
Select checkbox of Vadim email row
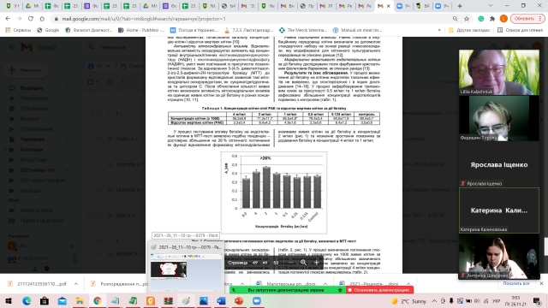(x=91, y=139)
